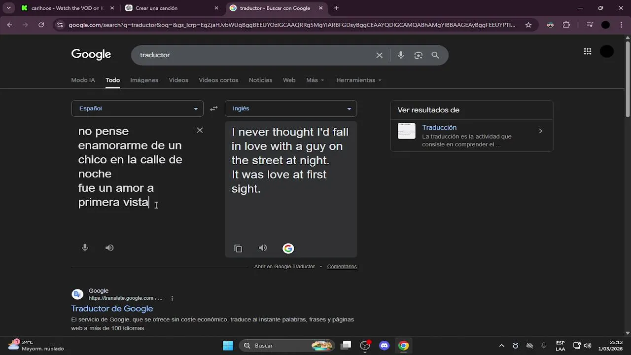Viewport: 631px width, 355px height.
Task: Open the Traducción knowledge panel arrow
Action: (x=541, y=131)
